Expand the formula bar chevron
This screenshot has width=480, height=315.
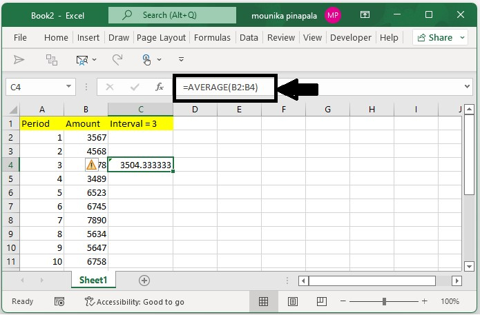(467, 86)
